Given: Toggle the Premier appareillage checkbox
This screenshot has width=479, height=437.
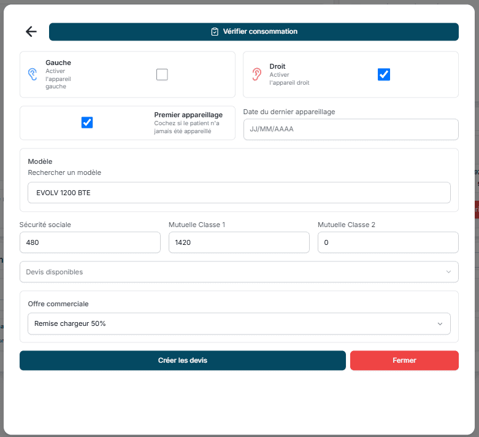Looking at the screenshot, I should (87, 122).
